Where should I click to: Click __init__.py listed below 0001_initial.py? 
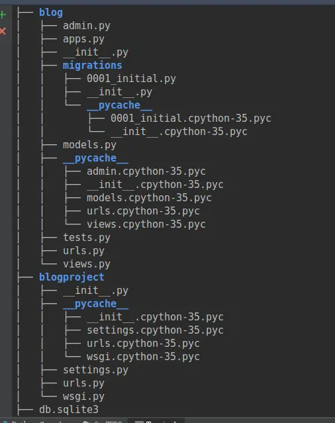(119, 92)
